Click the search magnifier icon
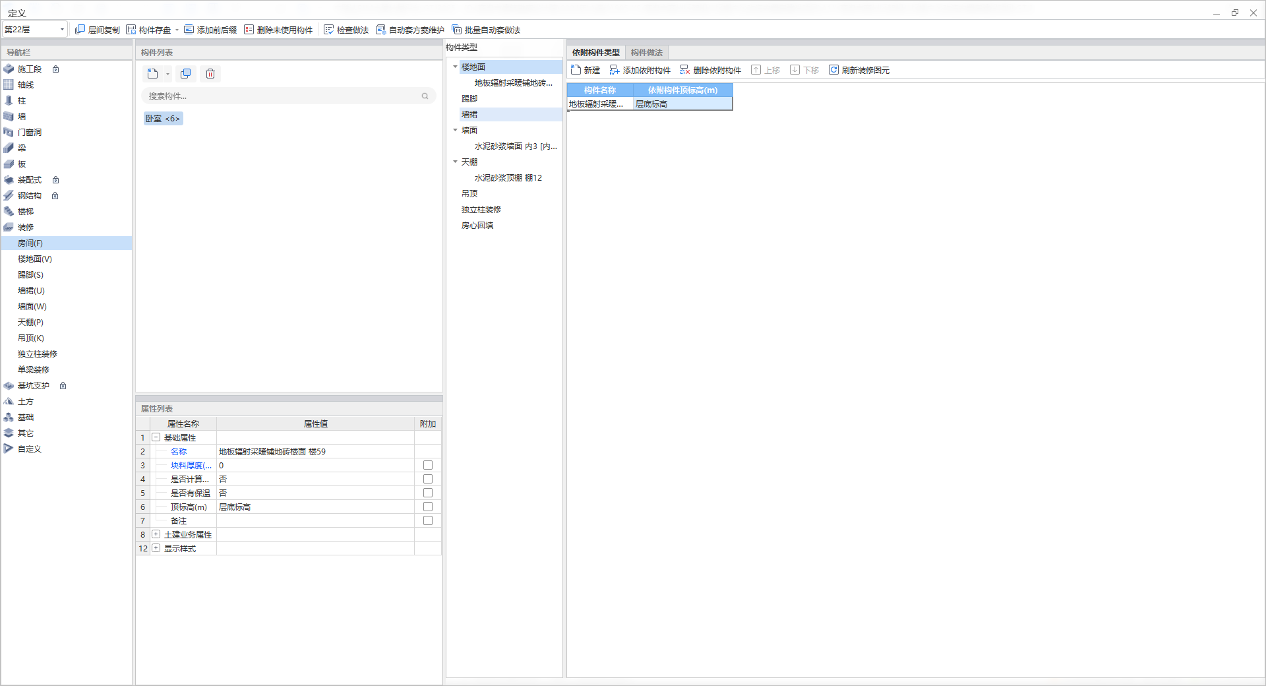The width and height of the screenshot is (1266, 686). tap(425, 96)
